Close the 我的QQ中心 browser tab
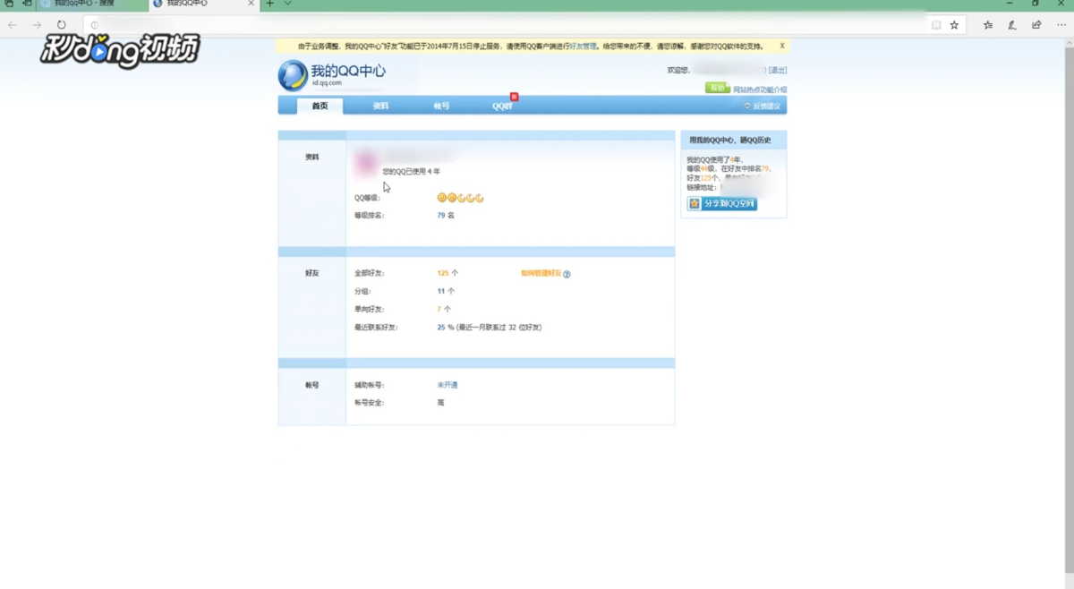This screenshot has height=589, width=1074. tap(251, 4)
